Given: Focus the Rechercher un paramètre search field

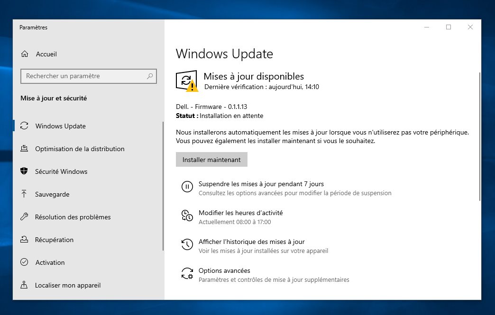Looking at the screenshot, I should (88, 76).
